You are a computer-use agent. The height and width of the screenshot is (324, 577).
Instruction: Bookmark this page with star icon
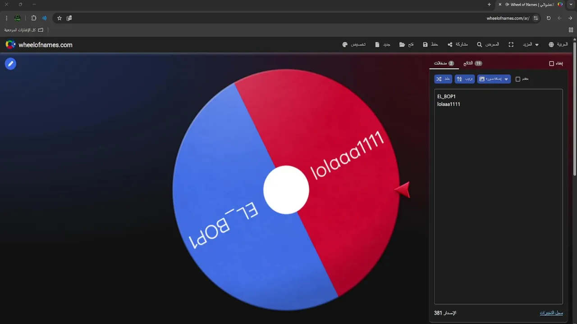[x=59, y=18]
